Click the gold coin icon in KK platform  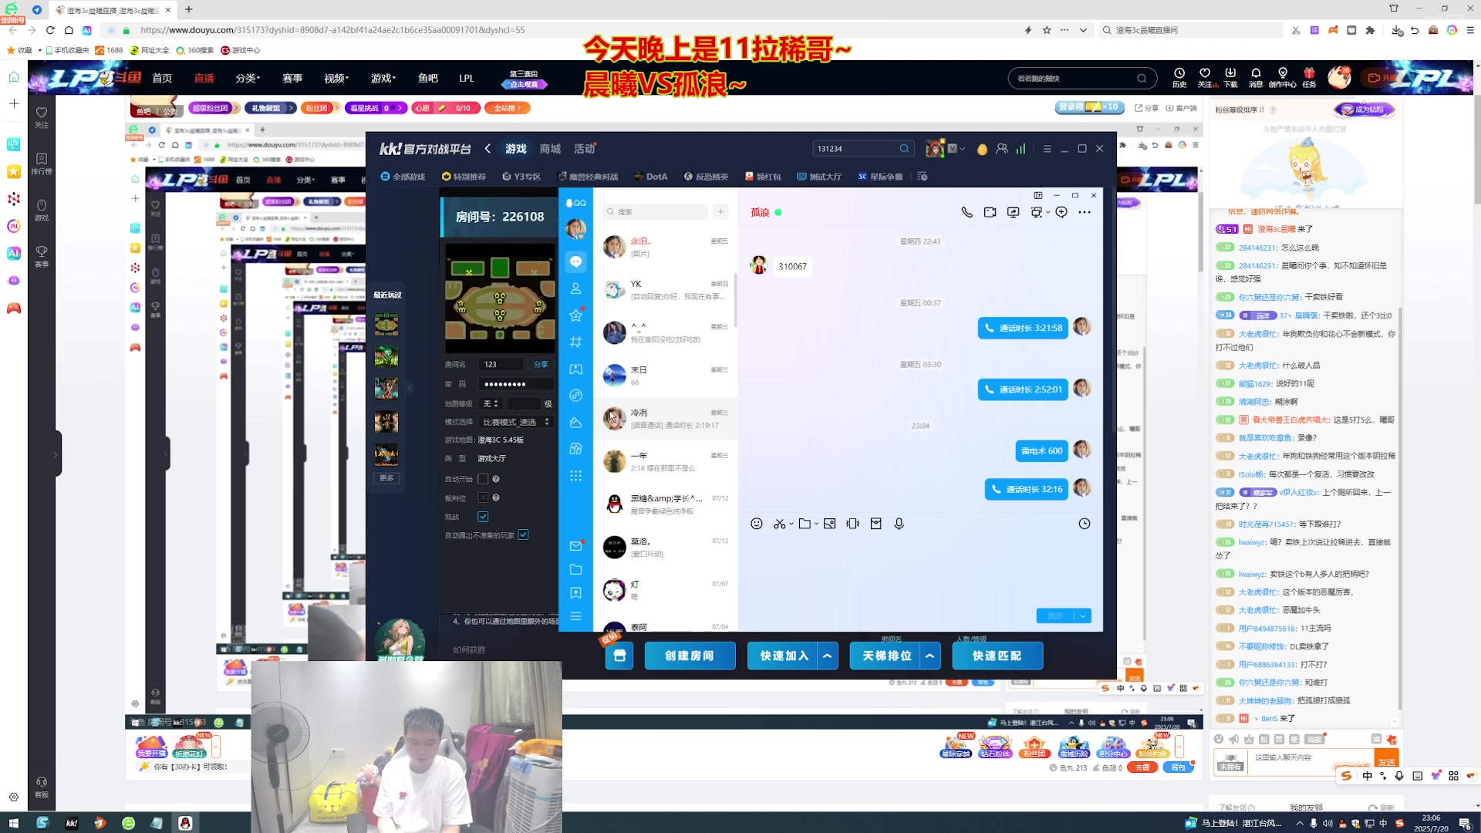[x=982, y=149]
